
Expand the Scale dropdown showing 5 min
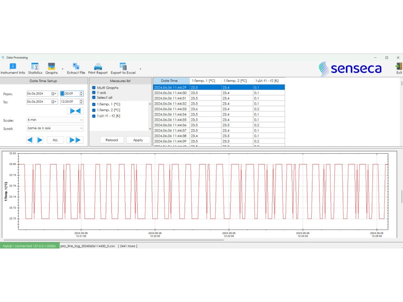(x=55, y=120)
